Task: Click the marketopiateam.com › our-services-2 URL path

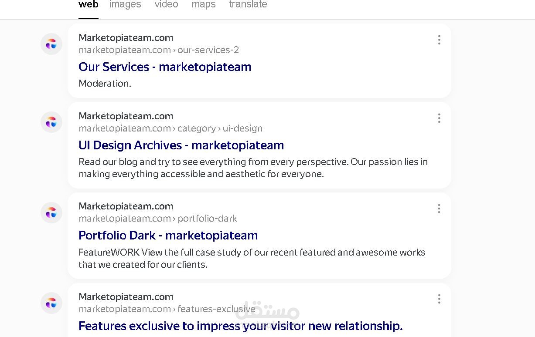Action: (x=159, y=50)
